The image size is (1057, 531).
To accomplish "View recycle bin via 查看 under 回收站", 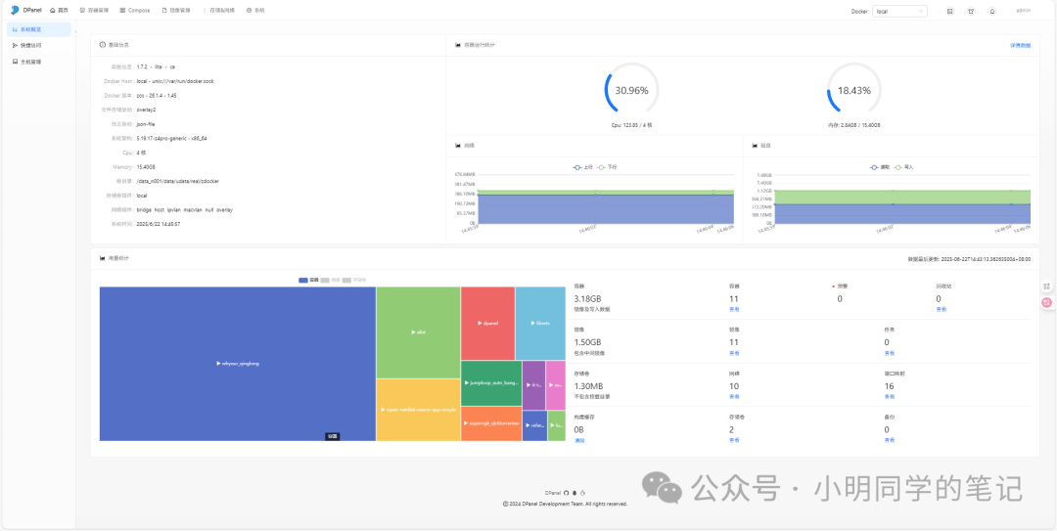I will 941,309.
